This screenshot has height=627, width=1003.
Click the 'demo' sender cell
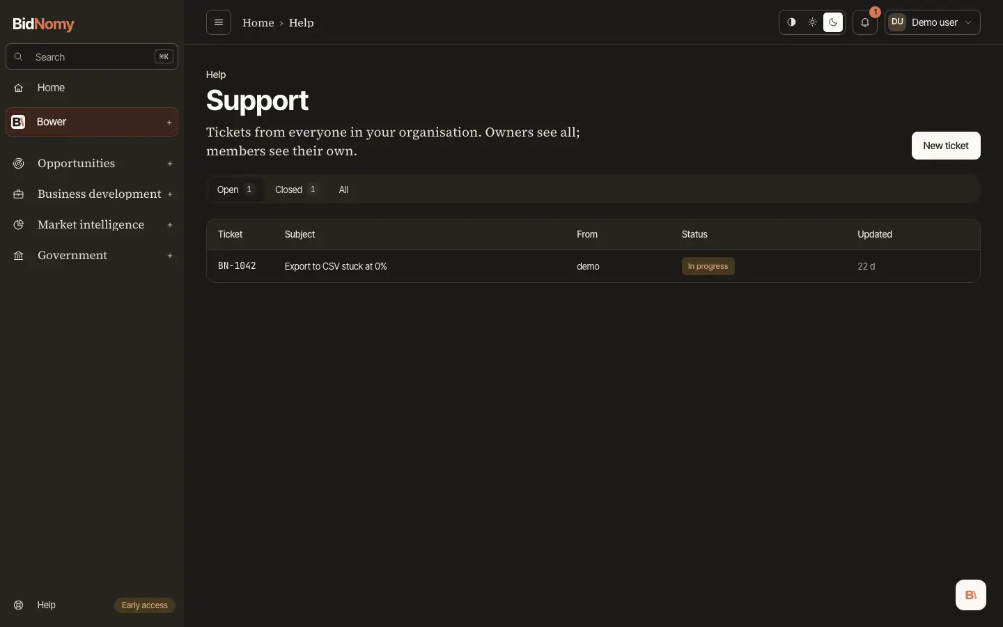pyautogui.click(x=588, y=266)
